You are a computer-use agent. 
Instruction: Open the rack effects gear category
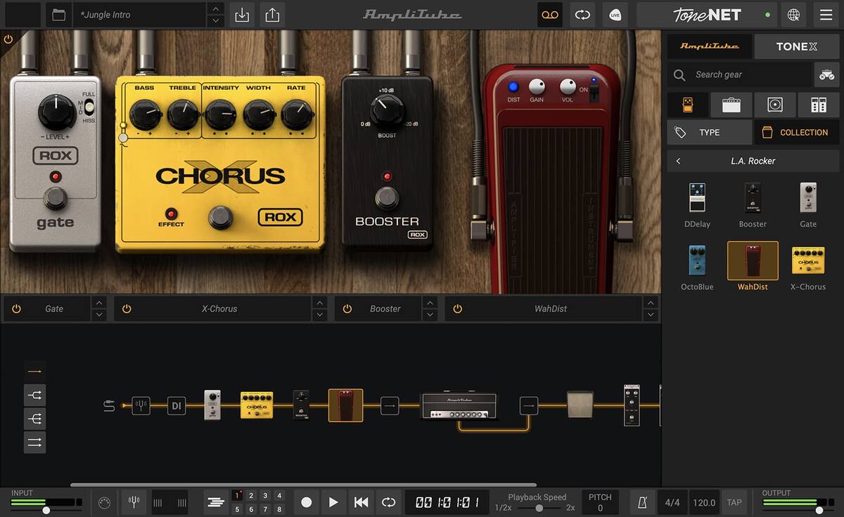(x=818, y=104)
